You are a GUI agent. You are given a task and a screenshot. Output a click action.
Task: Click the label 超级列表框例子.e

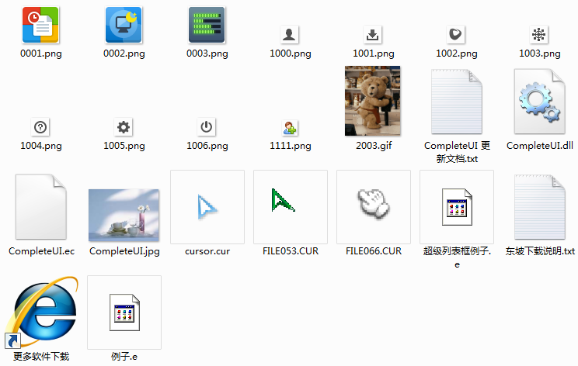tap(457, 257)
